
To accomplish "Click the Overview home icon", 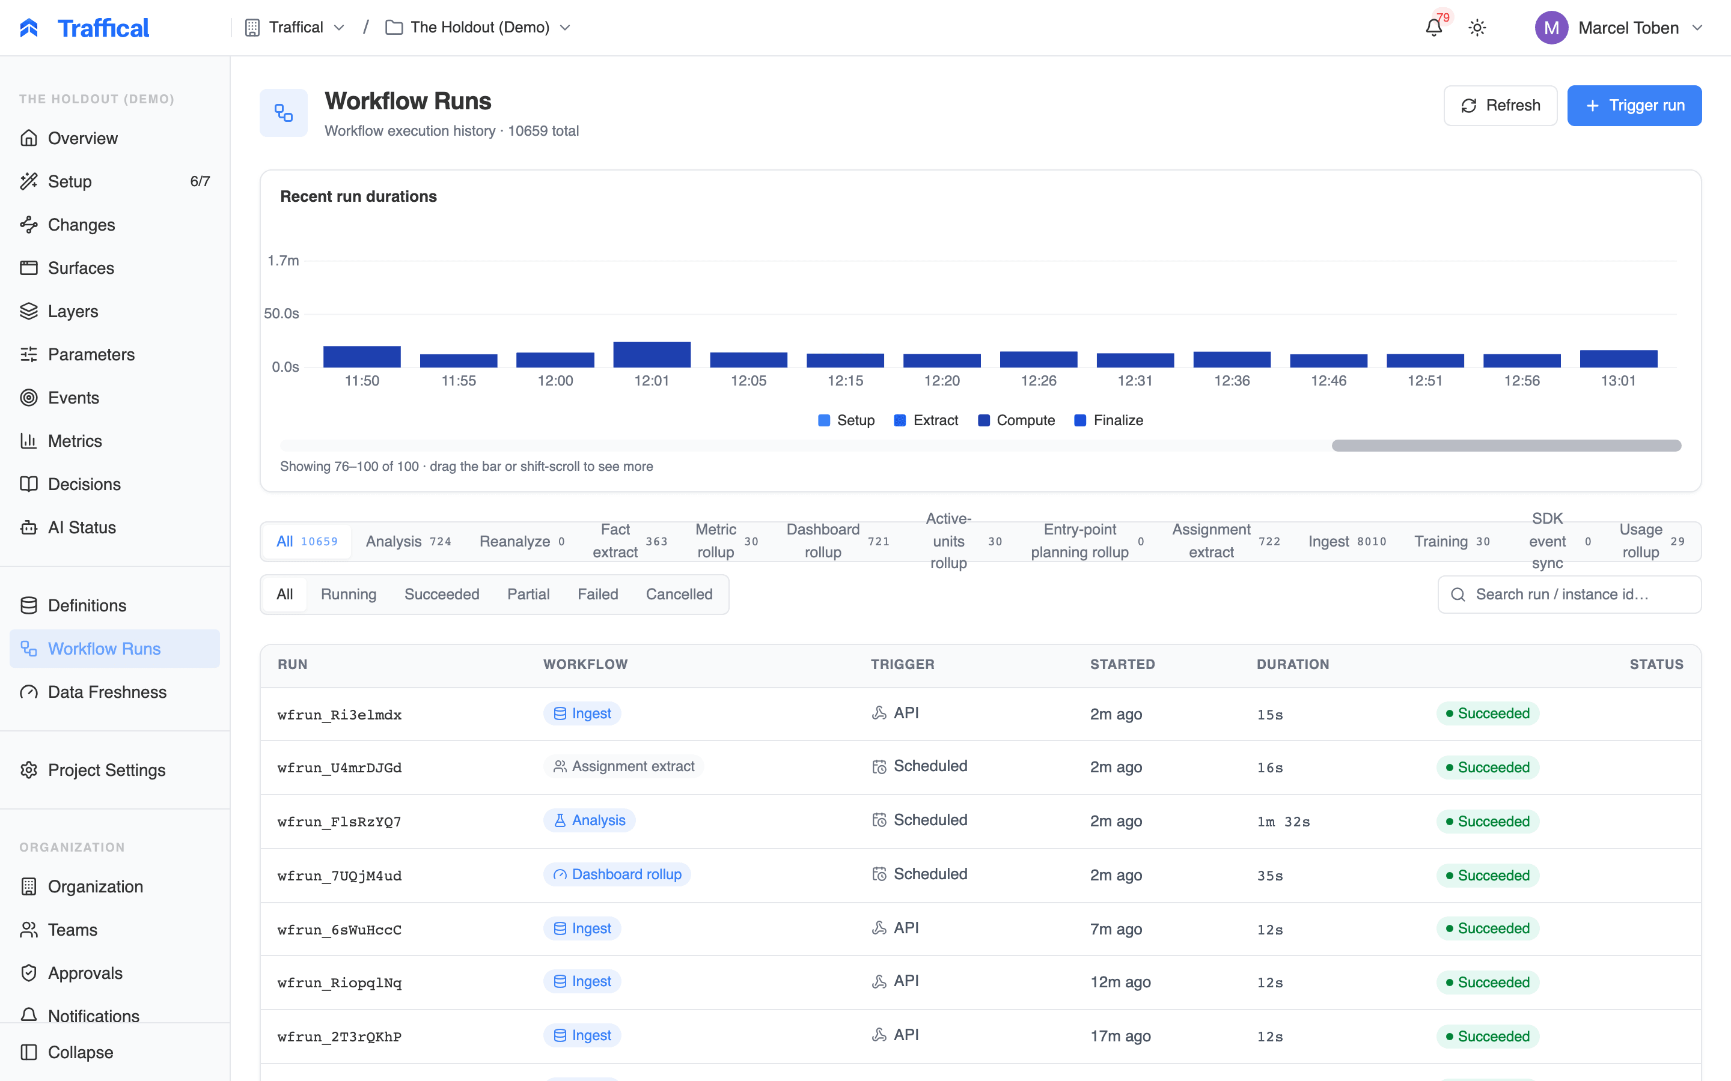I will pyautogui.click(x=29, y=138).
